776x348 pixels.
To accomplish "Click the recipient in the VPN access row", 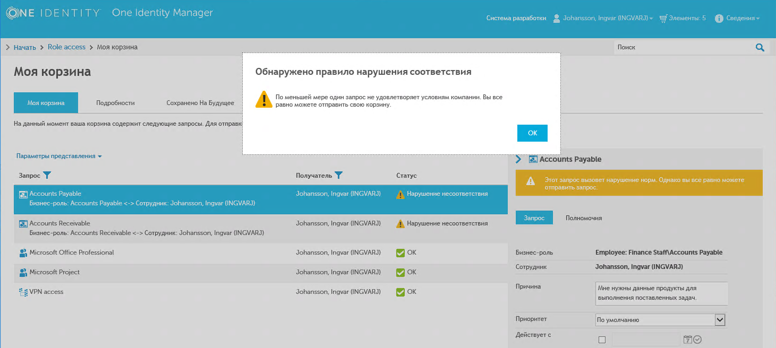I will [338, 292].
